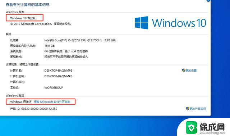Select the DESKTOP-BAQNMP6 value next to 计算机名
The height and width of the screenshot is (136, 230).
[x=58, y=71]
